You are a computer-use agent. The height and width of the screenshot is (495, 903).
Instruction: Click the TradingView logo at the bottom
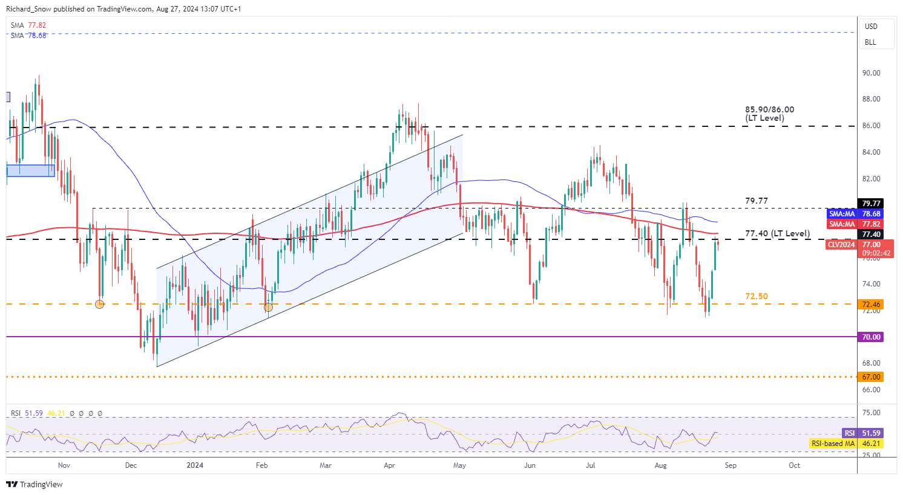[x=34, y=484]
